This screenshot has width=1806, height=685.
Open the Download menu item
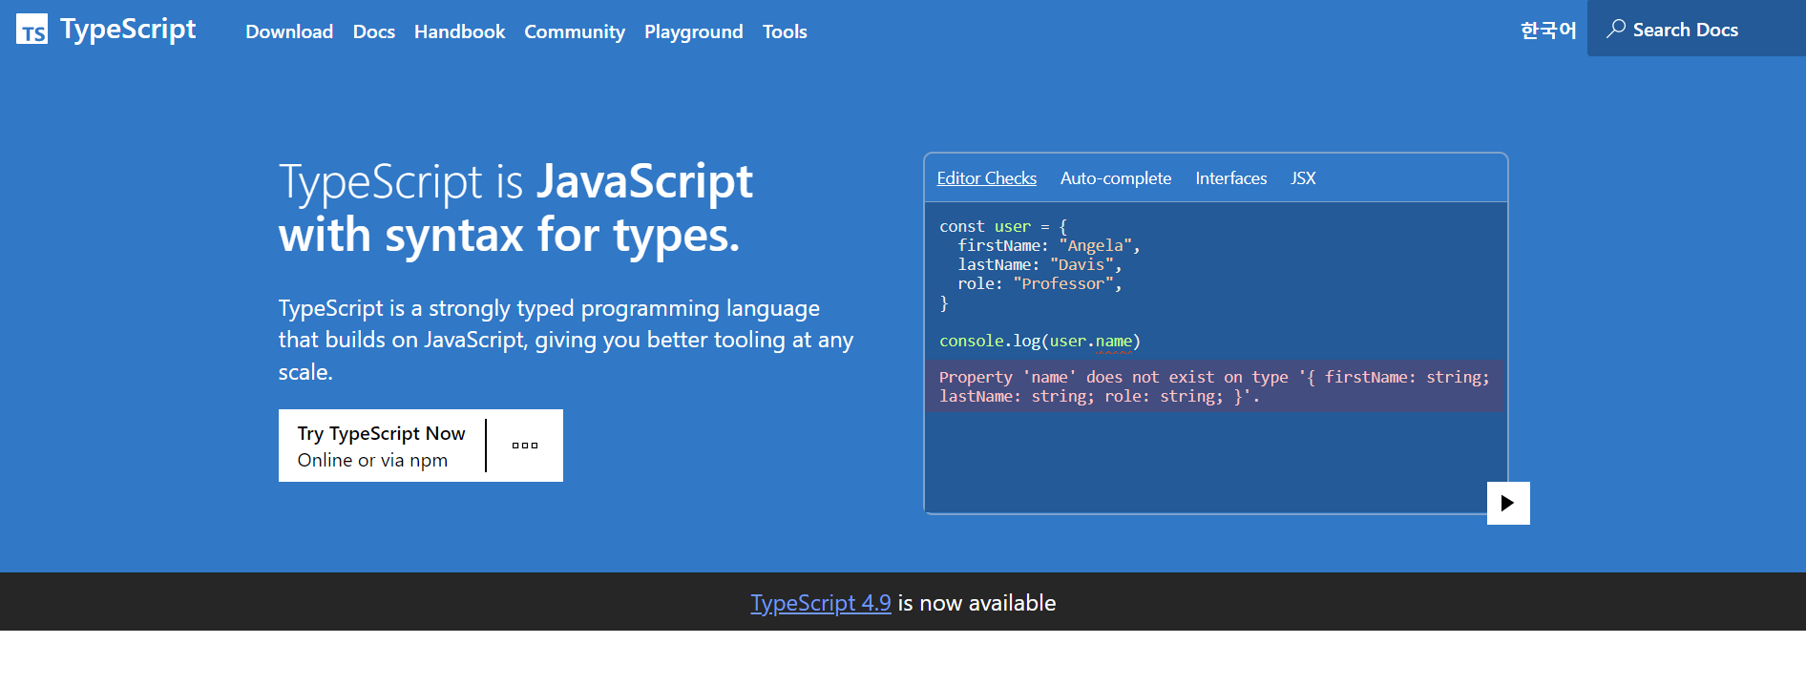pyautogui.click(x=289, y=31)
